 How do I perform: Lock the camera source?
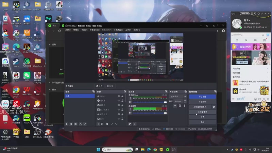pyautogui.click(x=122, y=105)
